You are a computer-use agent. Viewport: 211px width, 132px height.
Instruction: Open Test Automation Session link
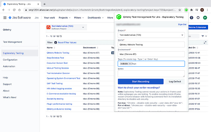(x=58, y=73)
